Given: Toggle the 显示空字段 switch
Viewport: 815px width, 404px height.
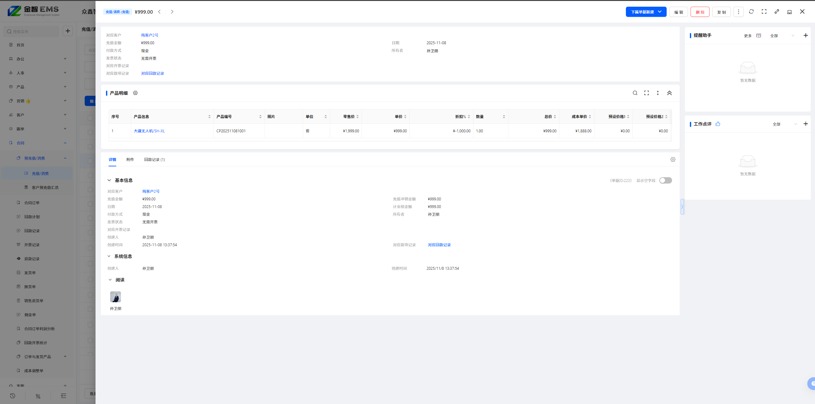Looking at the screenshot, I should [665, 180].
